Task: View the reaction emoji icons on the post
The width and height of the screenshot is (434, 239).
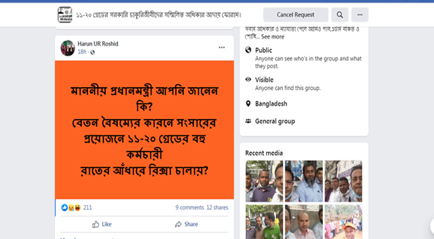Action: coord(71,207)
